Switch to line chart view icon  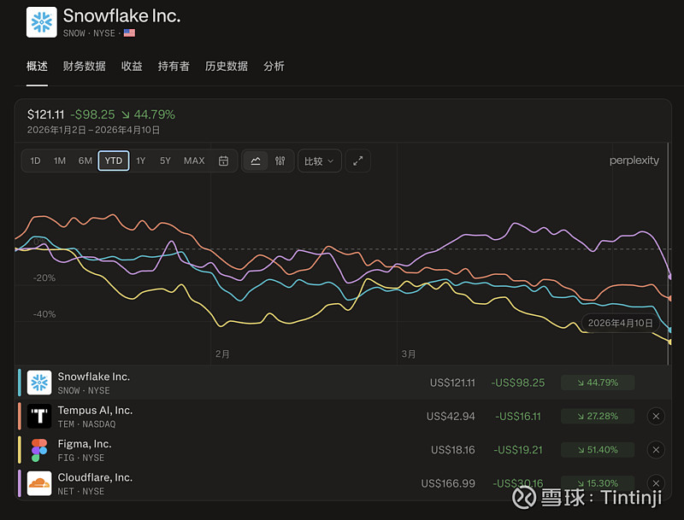[256, 161]
